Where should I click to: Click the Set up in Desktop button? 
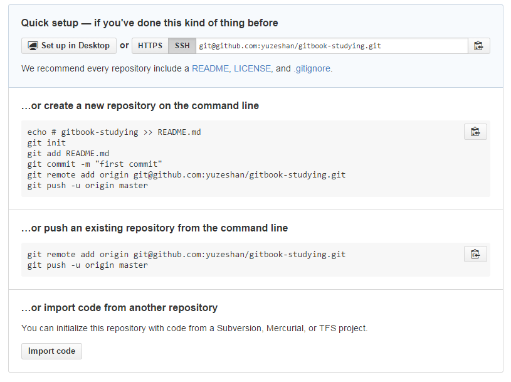pyautogui.click(x=69, y=46)
